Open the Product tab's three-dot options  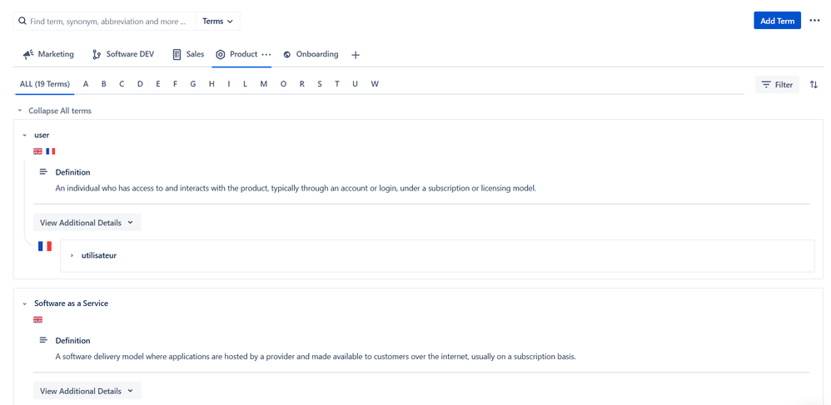[266, 54]
